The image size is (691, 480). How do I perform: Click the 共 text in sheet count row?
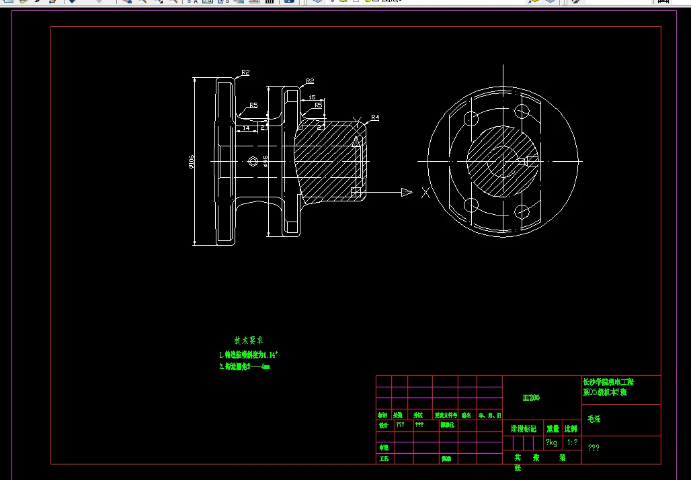[x=518, y=458]
